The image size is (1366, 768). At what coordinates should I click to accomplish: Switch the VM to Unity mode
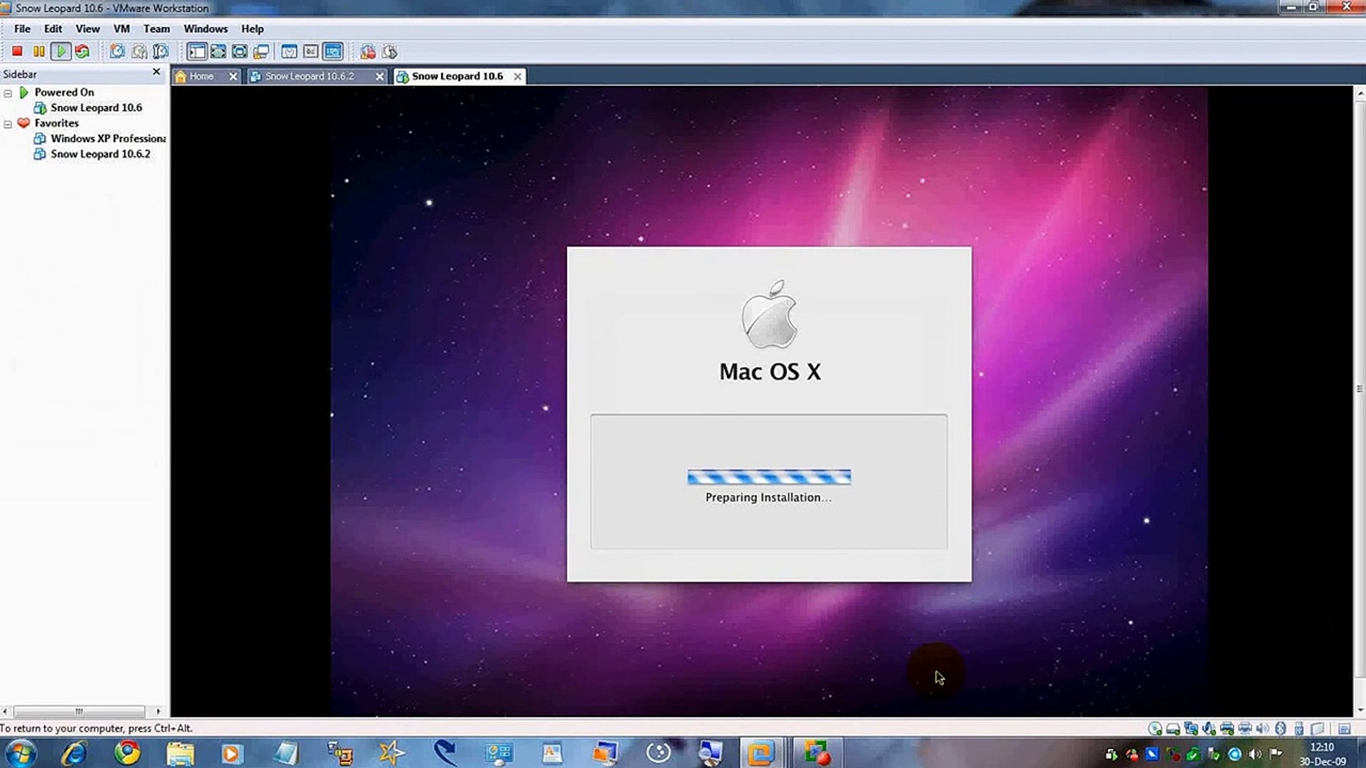pos(260,51)
